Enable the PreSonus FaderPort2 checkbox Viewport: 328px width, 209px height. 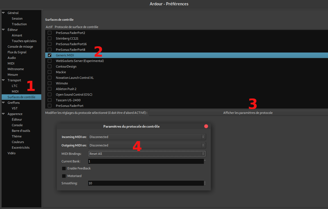50,33
